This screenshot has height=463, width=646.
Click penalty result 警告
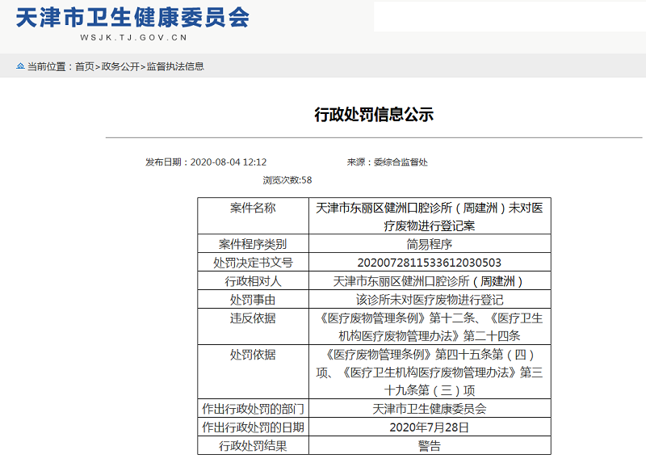[x=430, y=445]
